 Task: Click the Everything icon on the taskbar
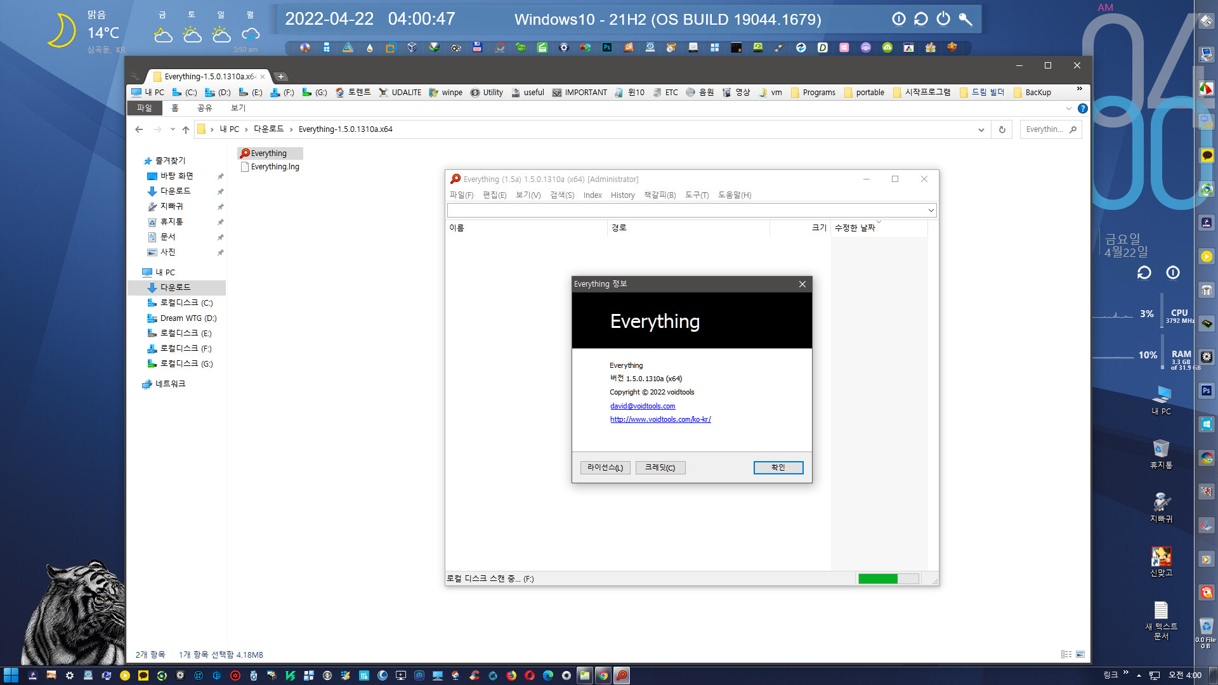click(x=622, y=675)
